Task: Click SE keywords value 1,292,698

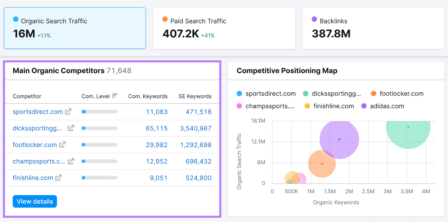Action: click(x=196, y=145)
